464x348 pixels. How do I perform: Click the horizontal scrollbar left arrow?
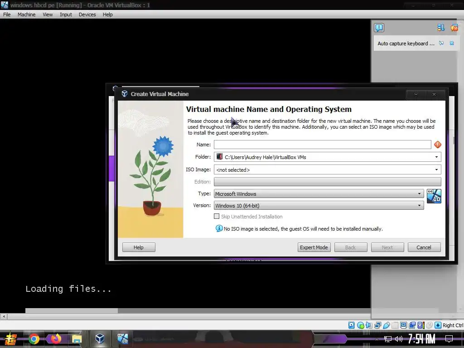point(4,316)
